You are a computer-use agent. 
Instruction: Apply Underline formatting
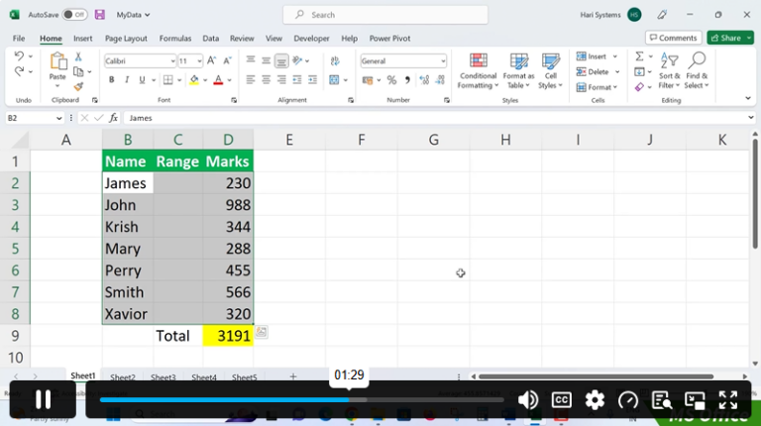[x=142, y=79]
